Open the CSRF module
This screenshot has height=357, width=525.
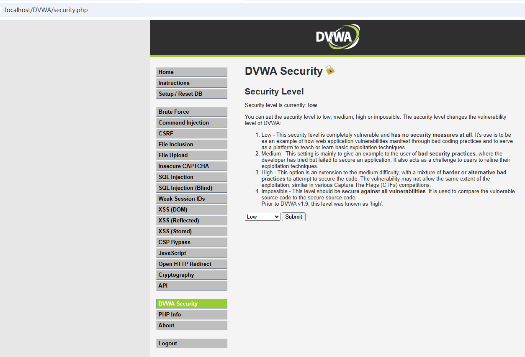click(192, 133)
